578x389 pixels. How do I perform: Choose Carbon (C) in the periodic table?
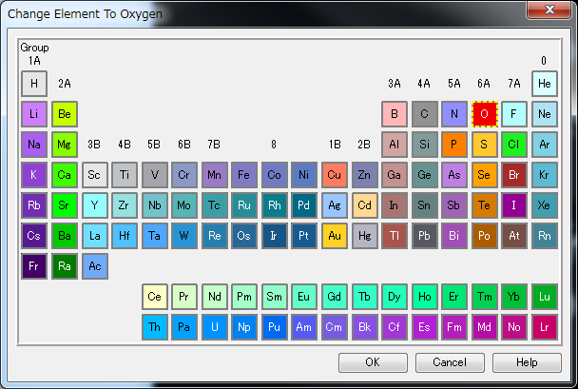[x=424, y=114]
